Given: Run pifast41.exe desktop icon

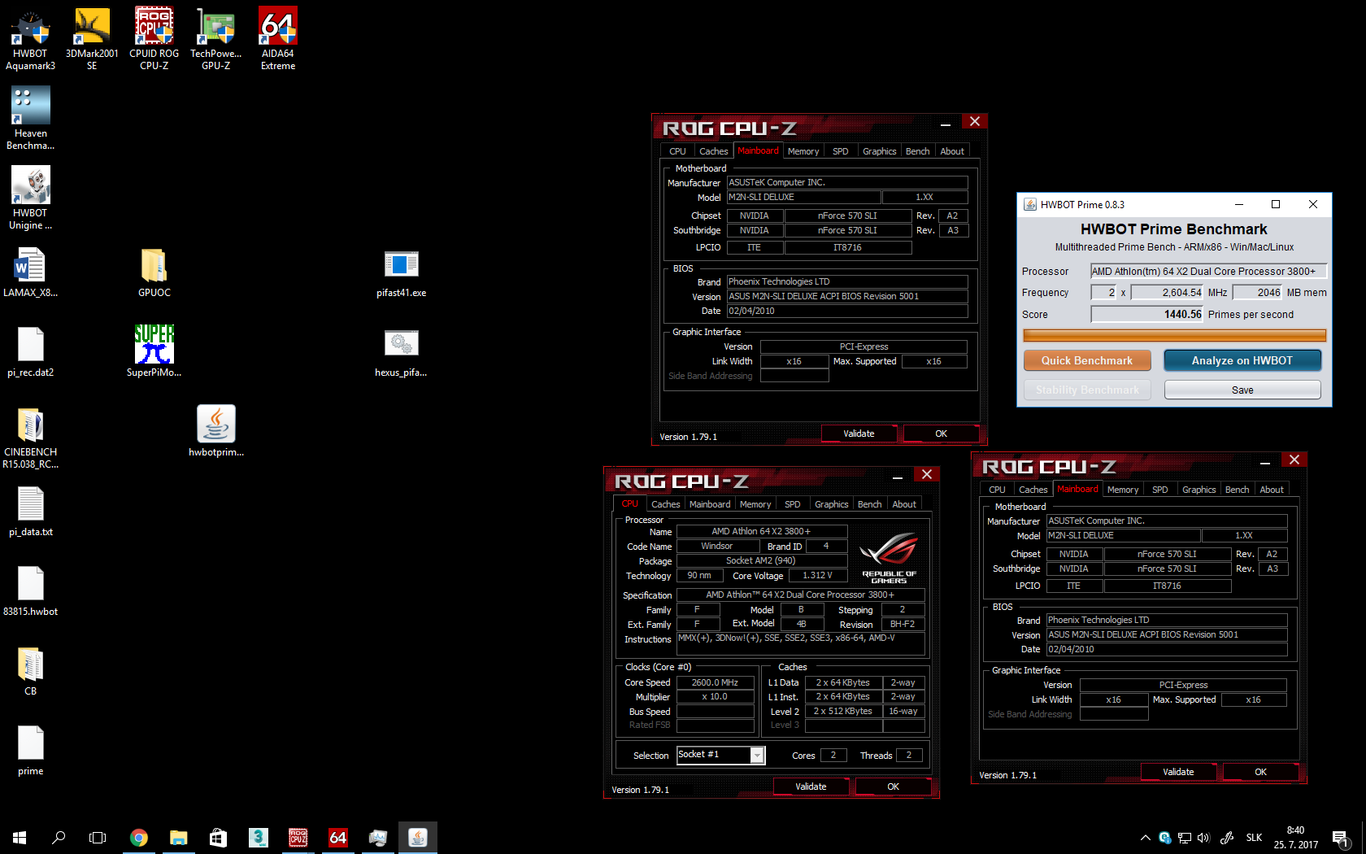Looking at the screenshot, I should [x=401, y=273].
